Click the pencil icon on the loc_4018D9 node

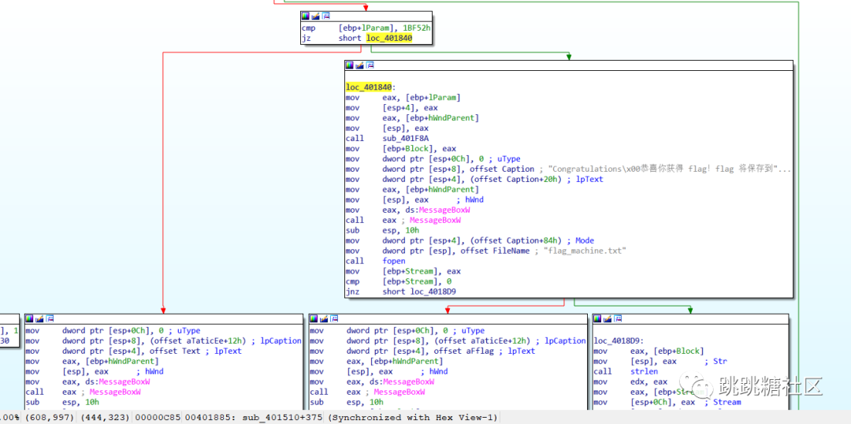[x=608, y=318]
